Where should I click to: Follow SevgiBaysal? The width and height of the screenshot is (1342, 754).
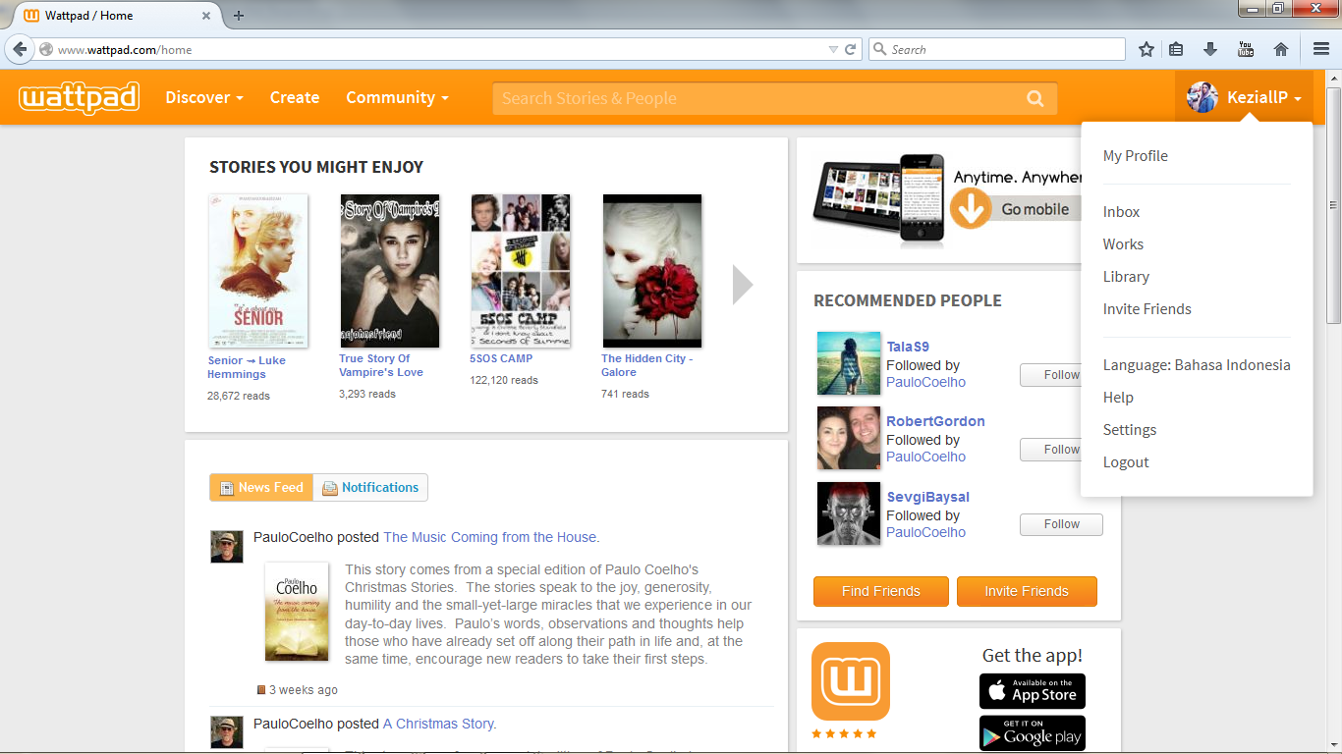1061,524
